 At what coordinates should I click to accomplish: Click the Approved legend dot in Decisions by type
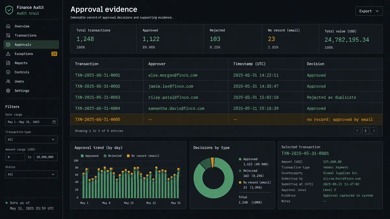tap(240, 159)
